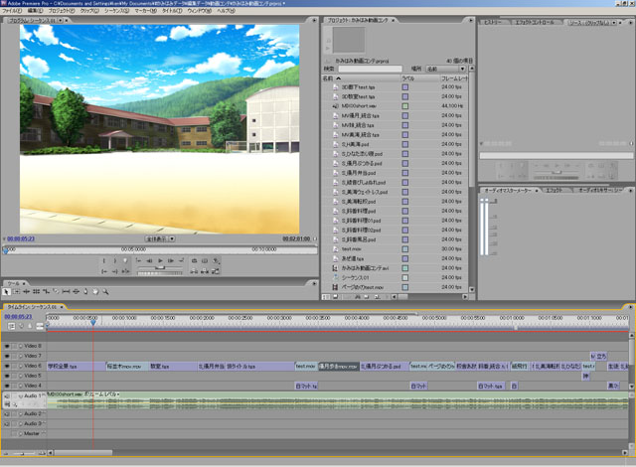
Task: Toggle sort arrow on 名前 column
Action: pyautogui.click(x=338, y=78)
